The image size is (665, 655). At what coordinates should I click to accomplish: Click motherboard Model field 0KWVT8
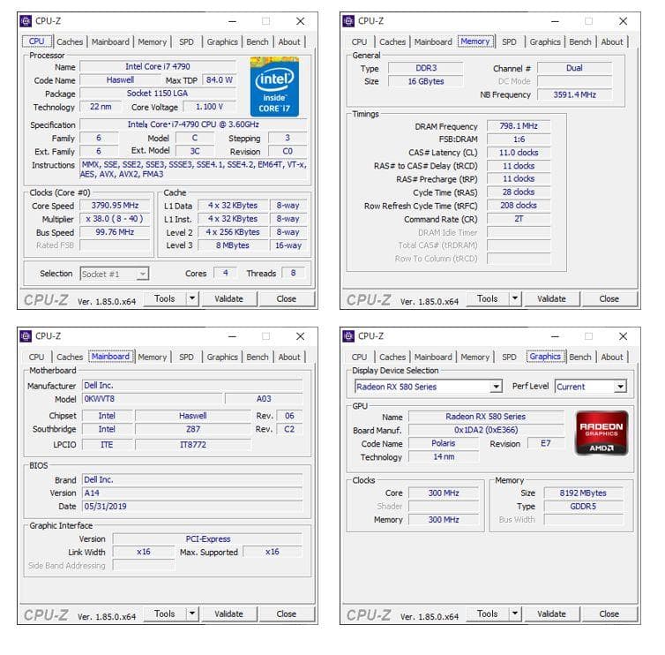click(x=152, y=399)
